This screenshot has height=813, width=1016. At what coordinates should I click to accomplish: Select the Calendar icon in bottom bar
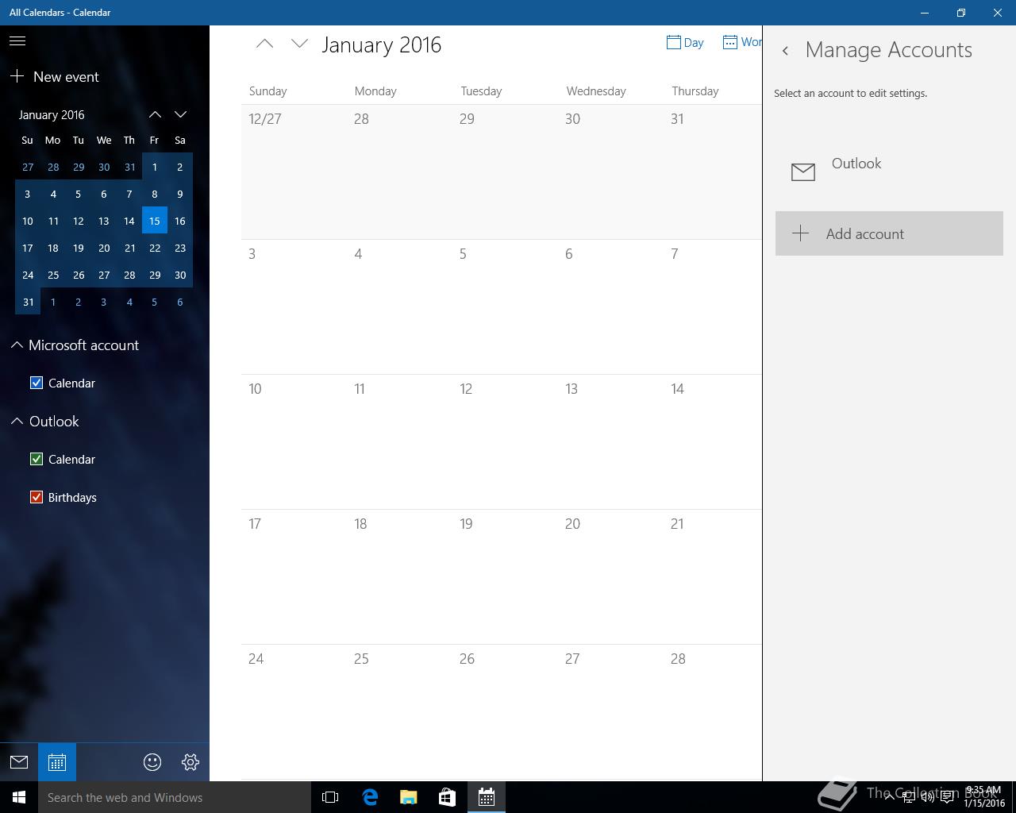tap(57, 762)
